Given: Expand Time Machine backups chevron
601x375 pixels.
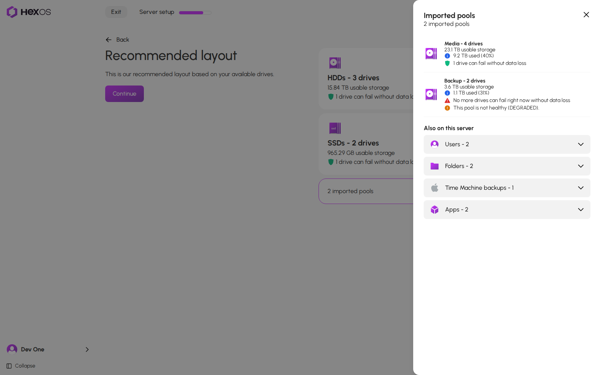Looking at the screenshot, I should (x=581, y=188).
